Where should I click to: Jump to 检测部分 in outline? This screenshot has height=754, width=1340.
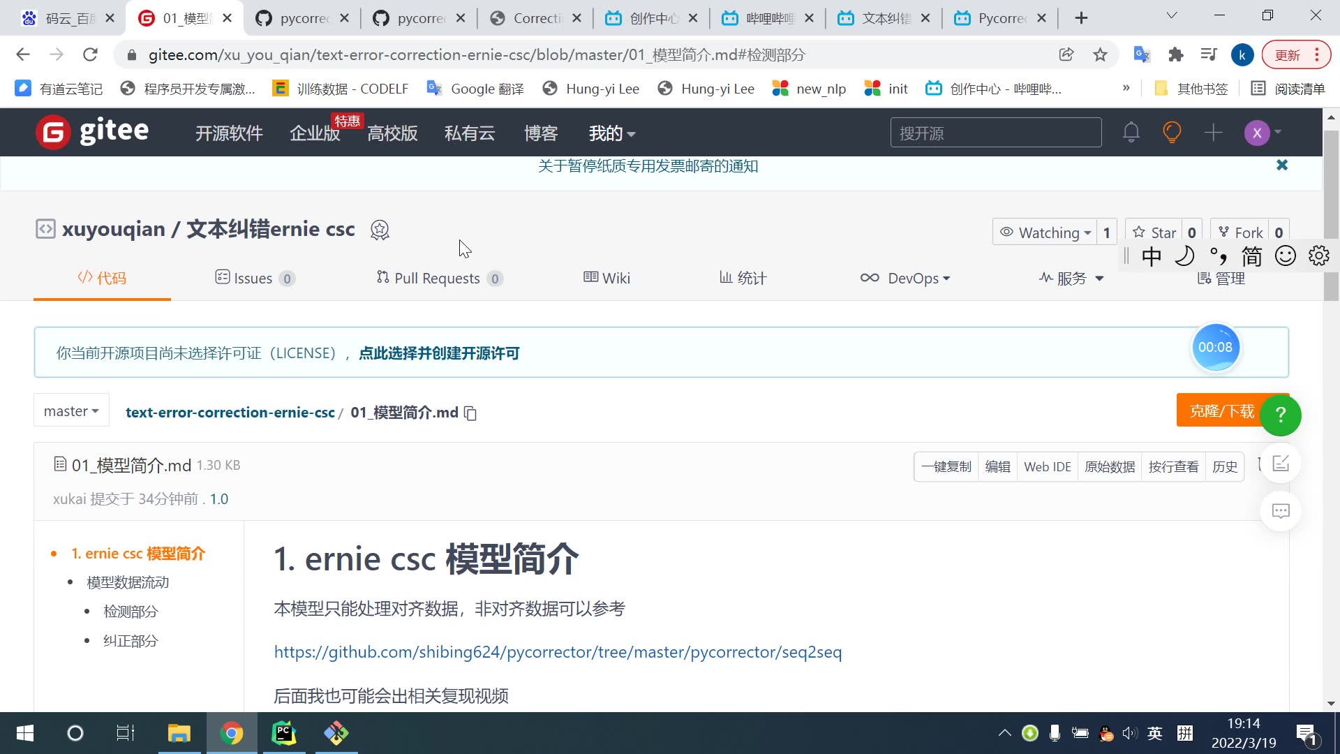pos(131,612)
